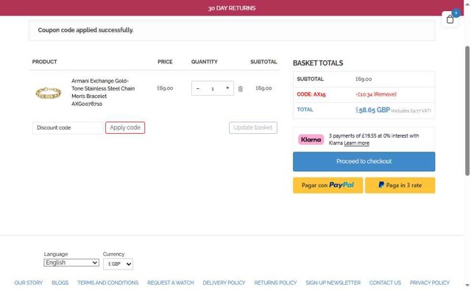Image resolution: width=471 pixels, height=290 pixels.
Task: Open PRIVACY POLICY footer link
Action: point(430,283)
